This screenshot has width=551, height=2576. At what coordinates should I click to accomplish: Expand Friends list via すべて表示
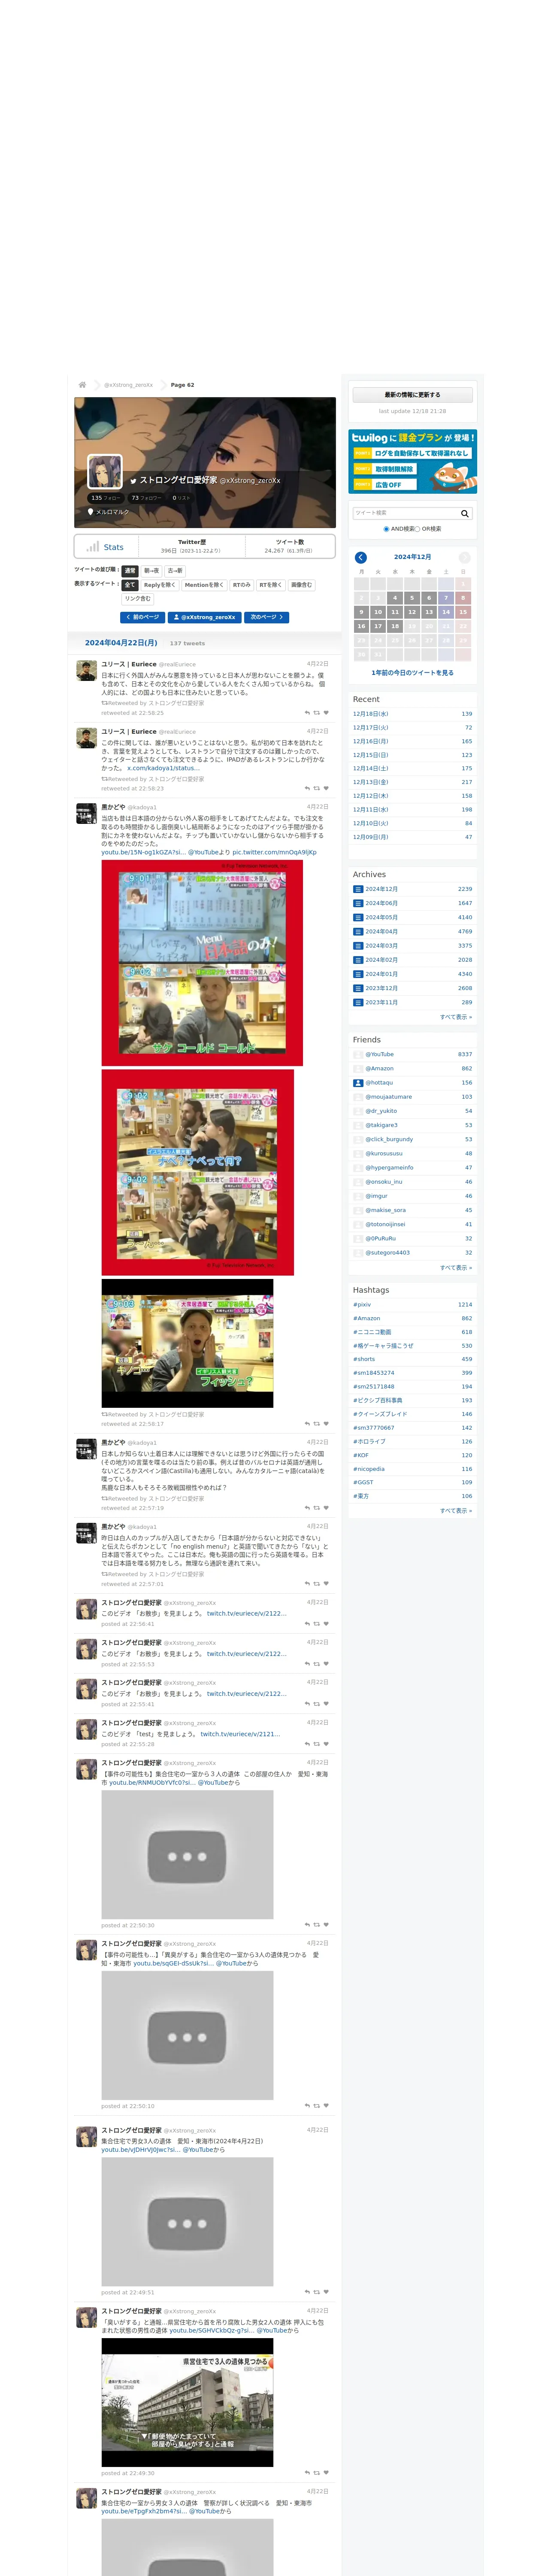coord(456,1267)
